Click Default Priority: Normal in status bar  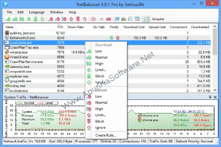pyautogui.click(x=194, y=141)
